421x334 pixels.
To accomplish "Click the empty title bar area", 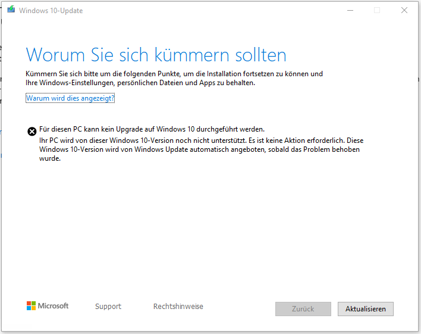I will pyautogui.click(x=208, y=10).
